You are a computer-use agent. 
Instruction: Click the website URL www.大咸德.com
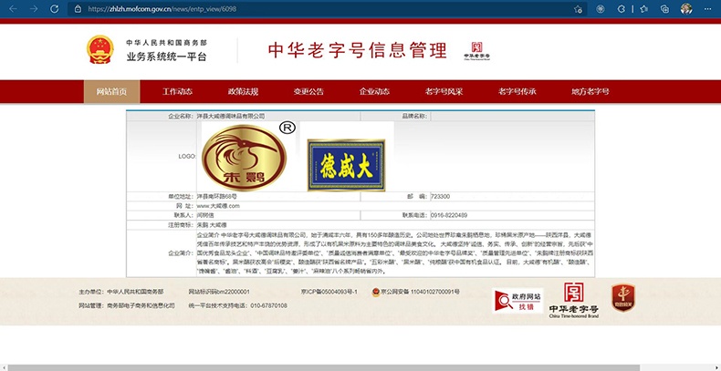pos(218,206)
